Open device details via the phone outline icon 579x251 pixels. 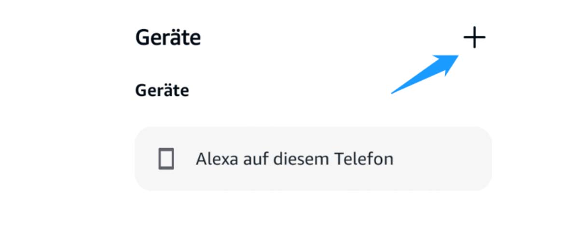point(166,159)
